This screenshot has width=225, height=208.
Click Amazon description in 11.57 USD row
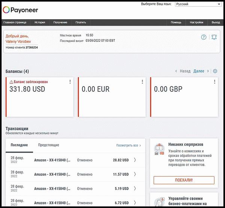[52, 174]
